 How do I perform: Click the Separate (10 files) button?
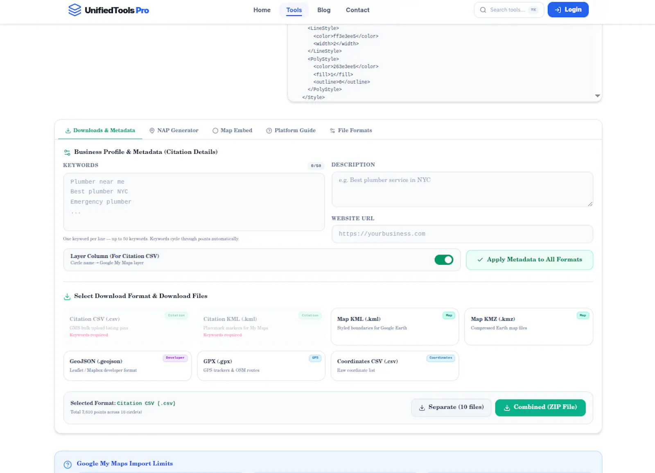click(x=451, y=407)
